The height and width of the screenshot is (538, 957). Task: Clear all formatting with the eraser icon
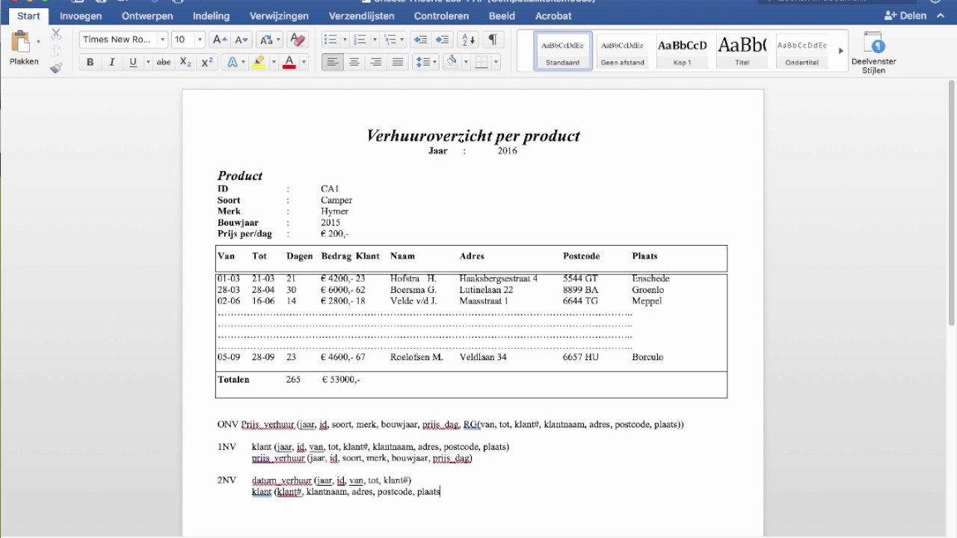[298, 40]
